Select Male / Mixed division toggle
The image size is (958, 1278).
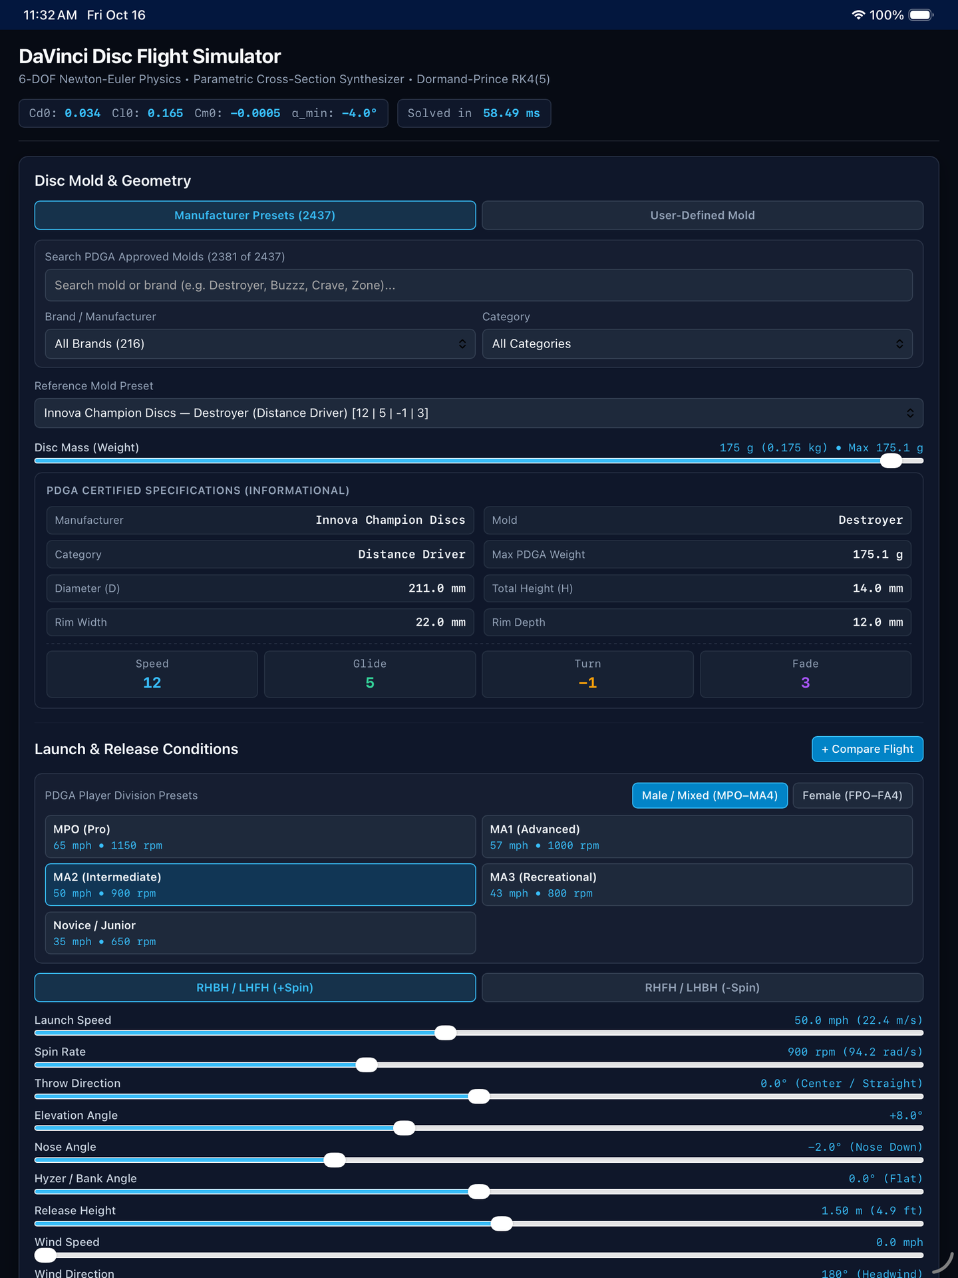pos(710,795)
